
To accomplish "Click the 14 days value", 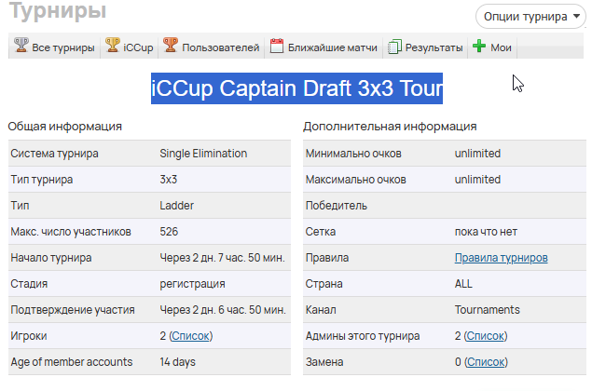I will point(177,362).
